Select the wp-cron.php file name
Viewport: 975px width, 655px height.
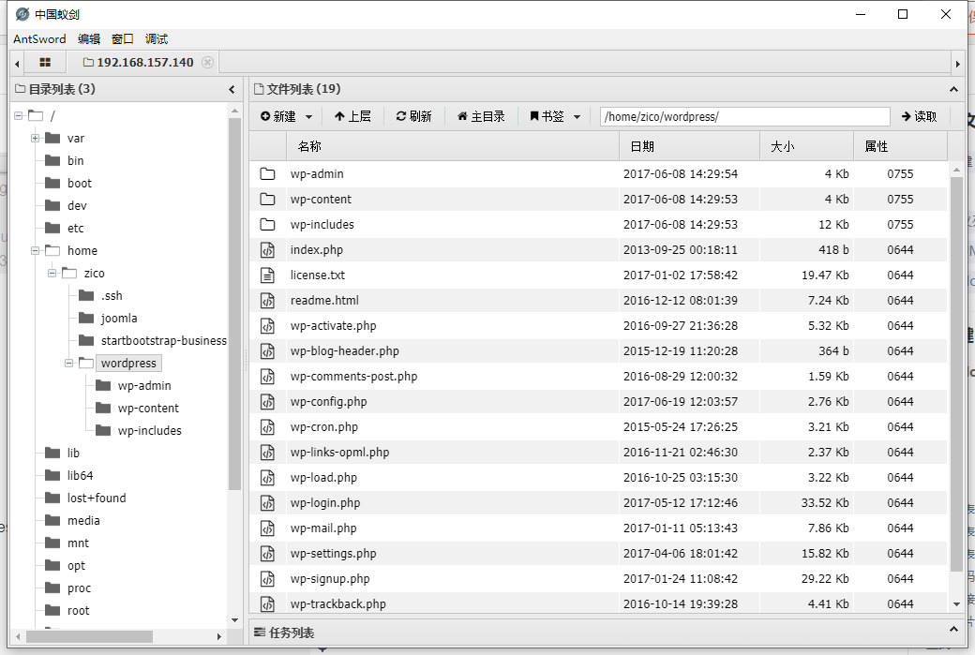[324, 427]
